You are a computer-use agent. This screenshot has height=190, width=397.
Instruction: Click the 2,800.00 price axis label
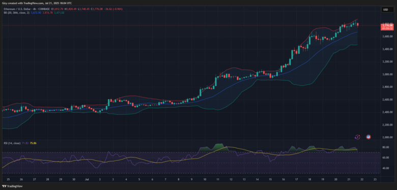(387, 87)
